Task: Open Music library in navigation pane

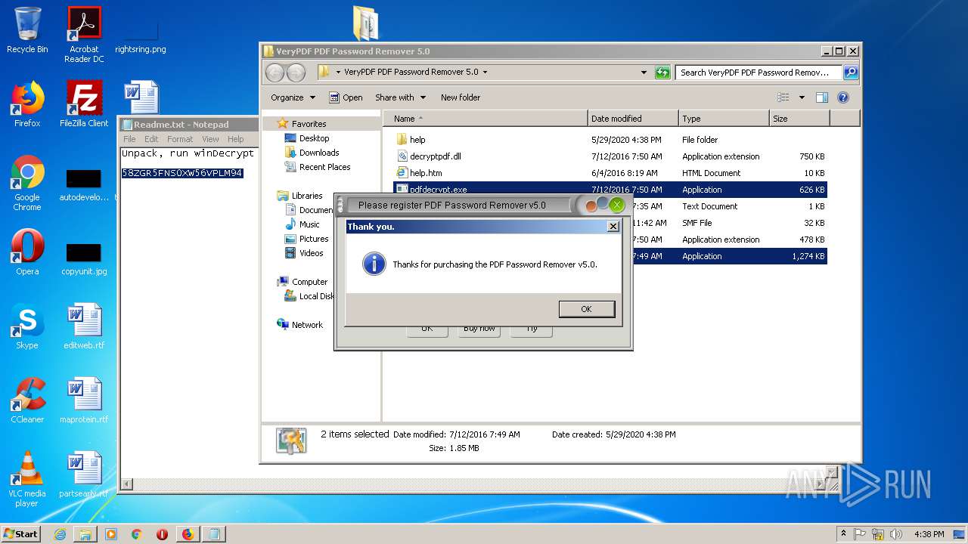Action: tap(309, 224)
